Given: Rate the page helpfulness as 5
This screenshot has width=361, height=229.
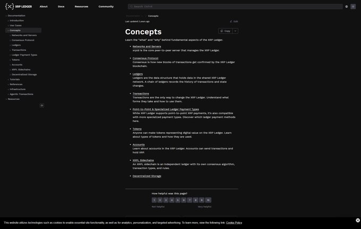Looking at the screenshot, I should [x=178, y=200].
